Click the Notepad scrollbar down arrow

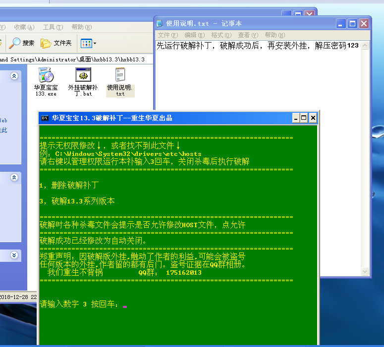click(x=365, y=271)
